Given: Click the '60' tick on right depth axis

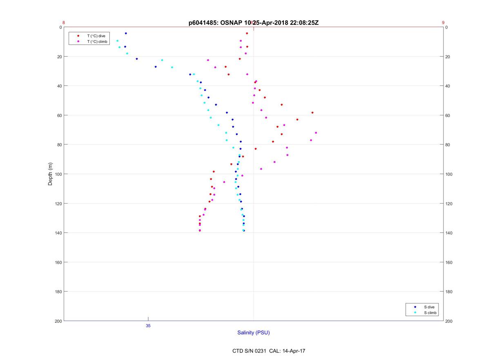Looking at the screenshot, I should (x=448, y=115).
